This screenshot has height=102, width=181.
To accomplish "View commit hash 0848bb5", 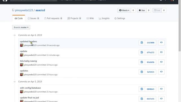I will (150, 89).
